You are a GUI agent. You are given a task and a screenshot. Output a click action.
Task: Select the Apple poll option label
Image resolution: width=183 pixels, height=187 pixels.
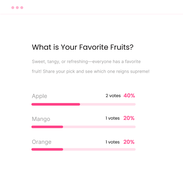tap(40, 96)
